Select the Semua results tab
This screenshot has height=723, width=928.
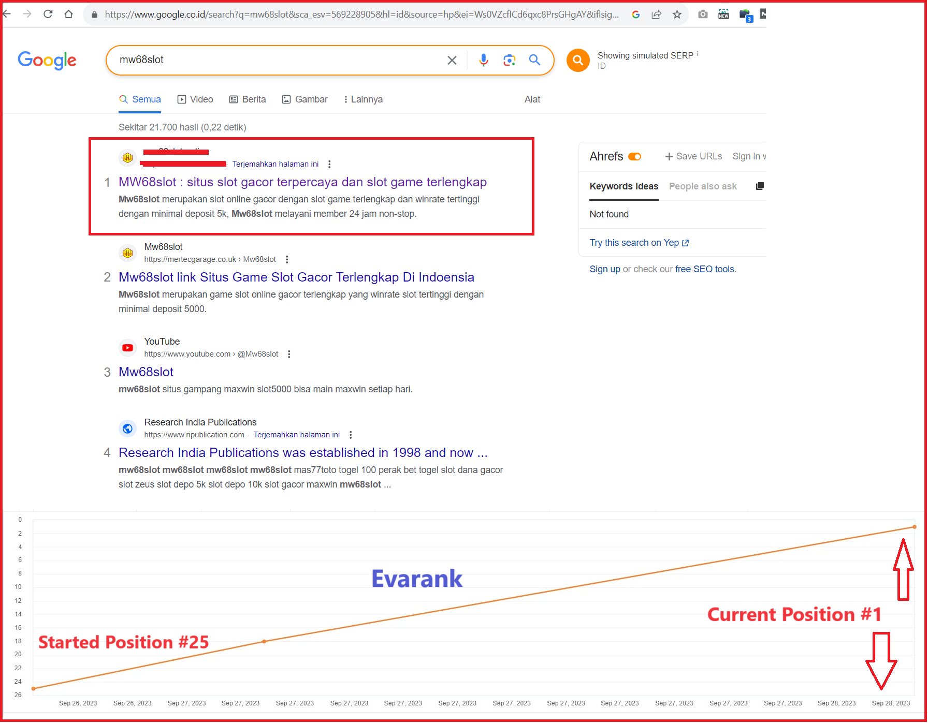coord(140,99)
